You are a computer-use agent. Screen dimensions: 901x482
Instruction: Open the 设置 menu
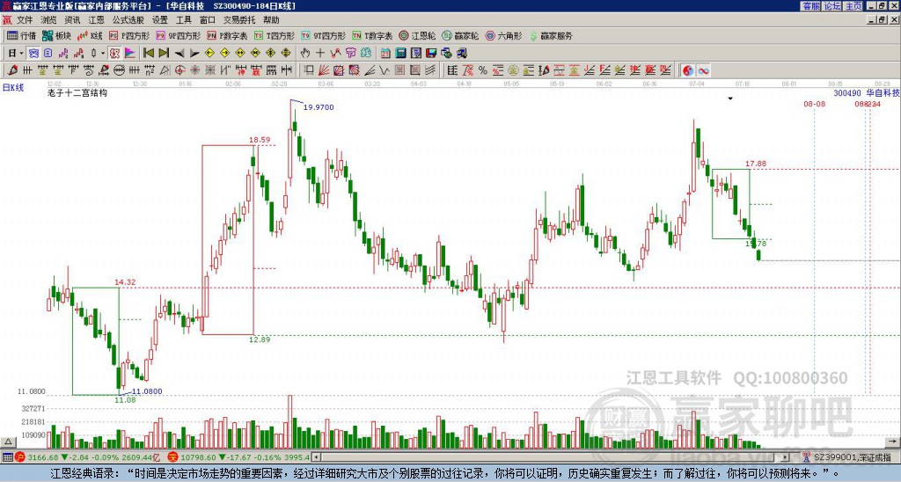point(160,20)
